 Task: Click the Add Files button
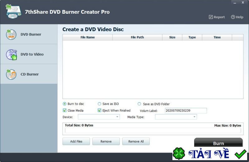(76, 141)
